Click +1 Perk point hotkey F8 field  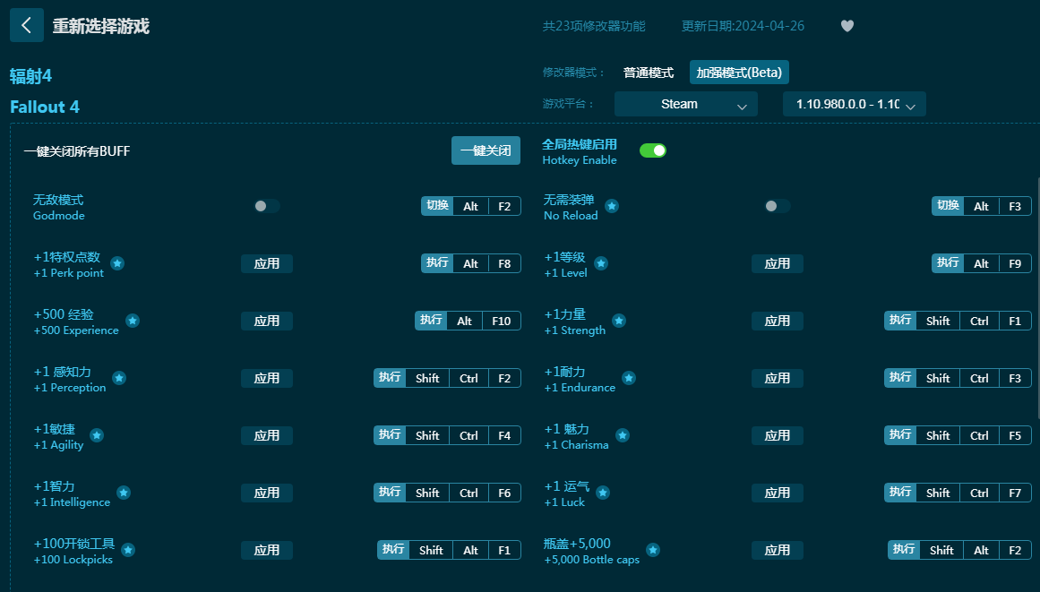[504, 263]
